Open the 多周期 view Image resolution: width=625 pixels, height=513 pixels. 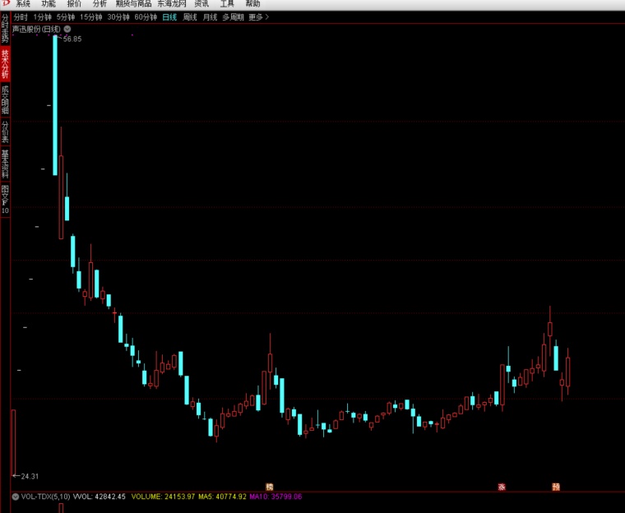tap(234, 17)
